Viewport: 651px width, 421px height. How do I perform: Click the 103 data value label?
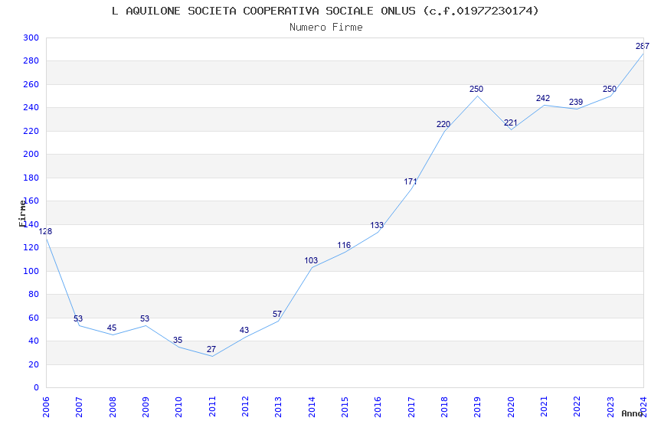311,260
